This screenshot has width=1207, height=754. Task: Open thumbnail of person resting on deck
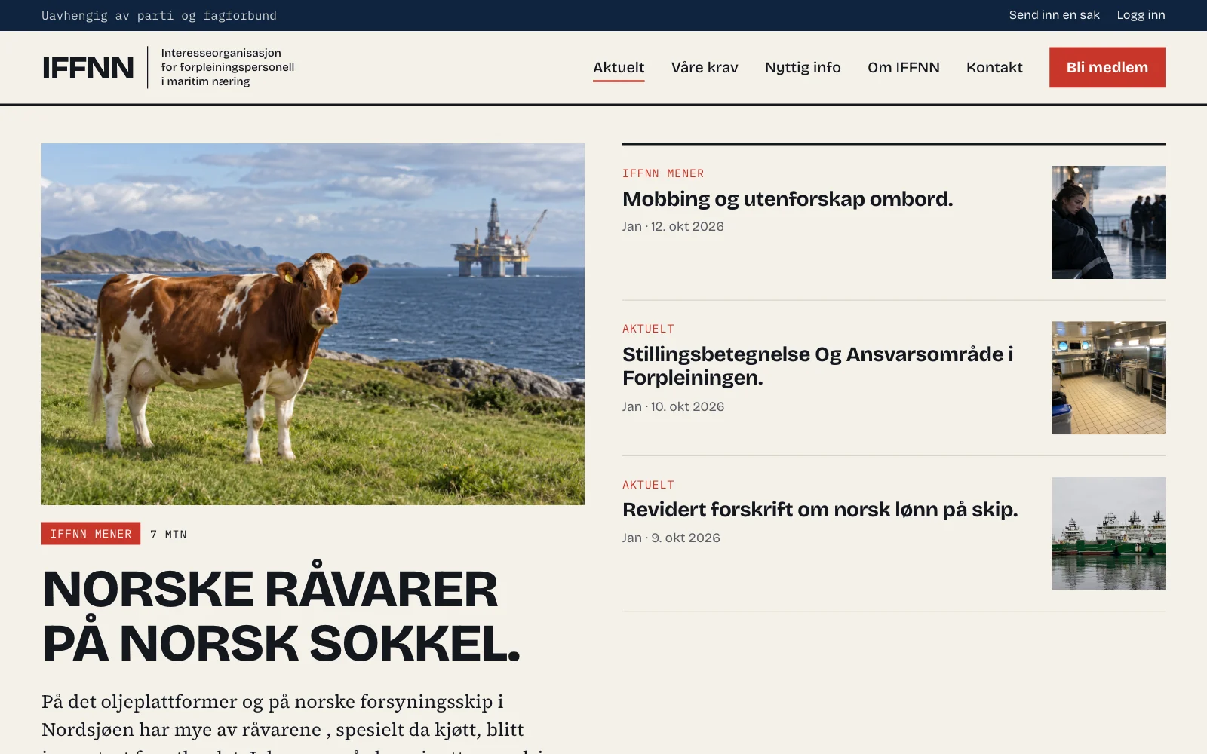coord(1109,222)
